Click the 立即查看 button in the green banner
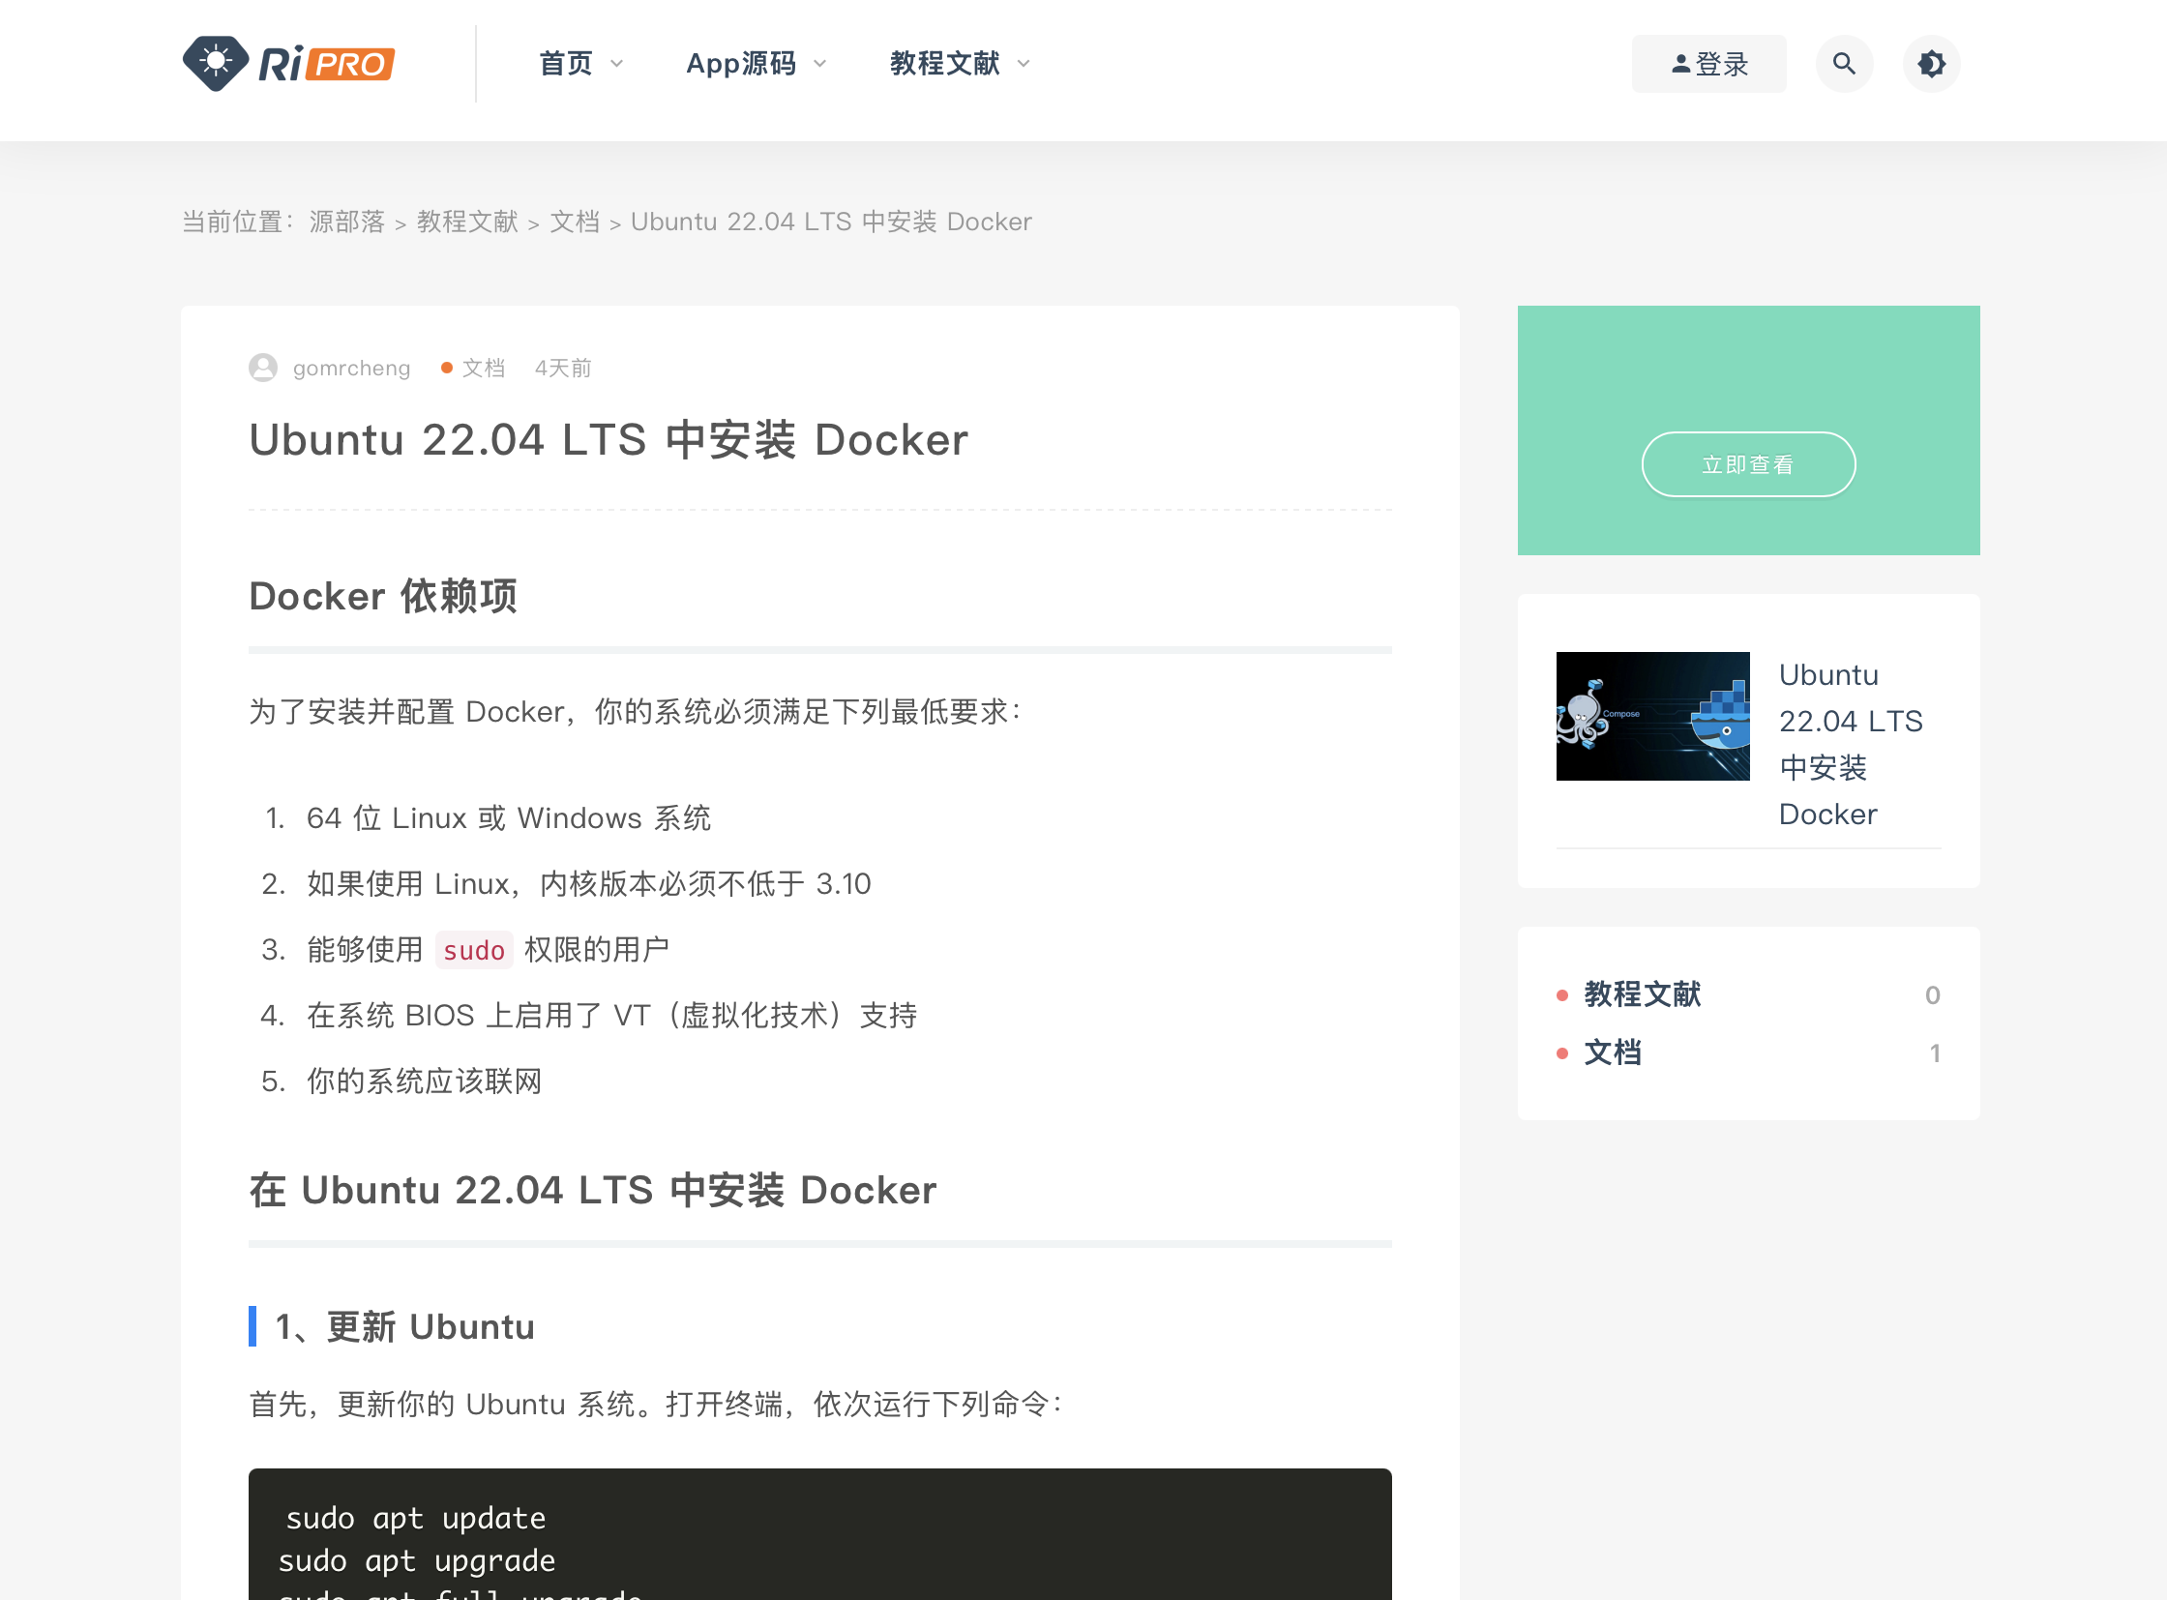Screen dimensions: 2167x1600 pos(1747,465)
